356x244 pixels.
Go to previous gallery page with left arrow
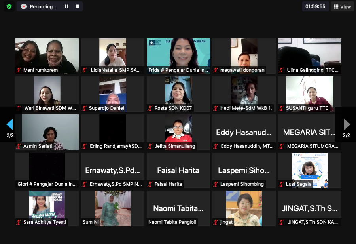[9, 125]
